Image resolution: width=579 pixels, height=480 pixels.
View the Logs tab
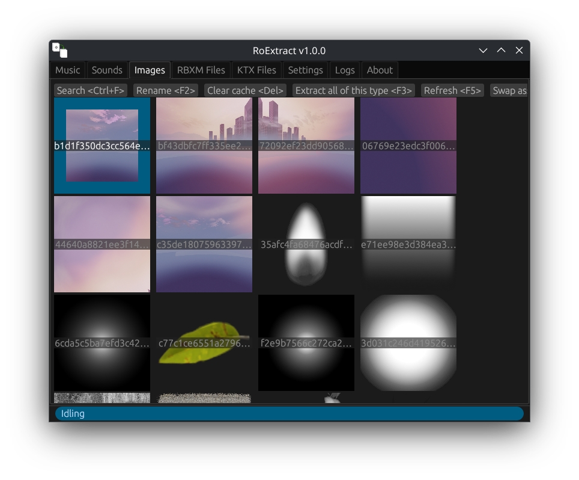(345, 70)
